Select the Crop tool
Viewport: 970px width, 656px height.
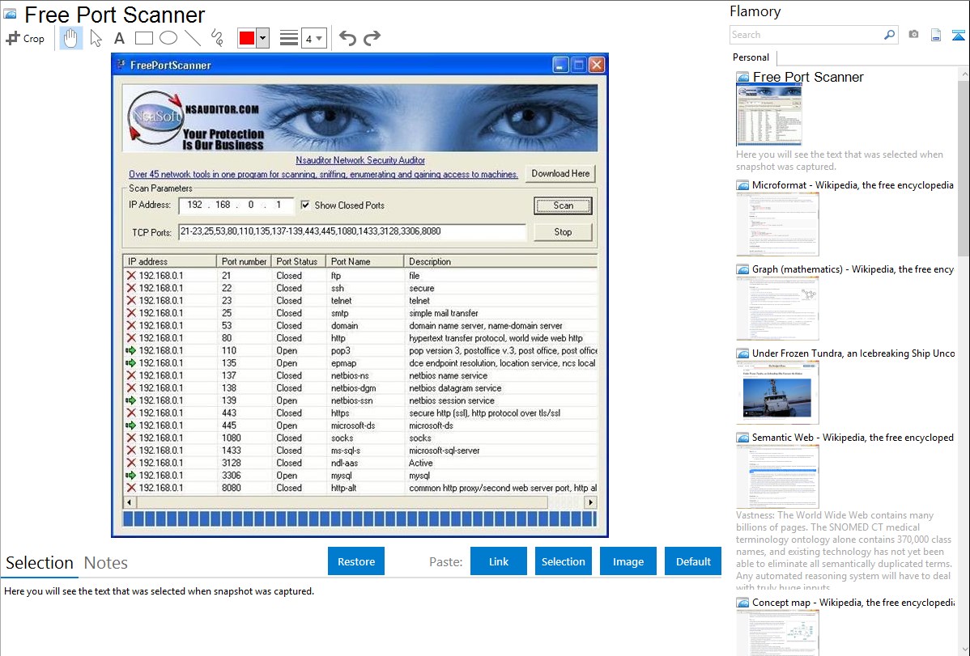(x=25, y=38)
